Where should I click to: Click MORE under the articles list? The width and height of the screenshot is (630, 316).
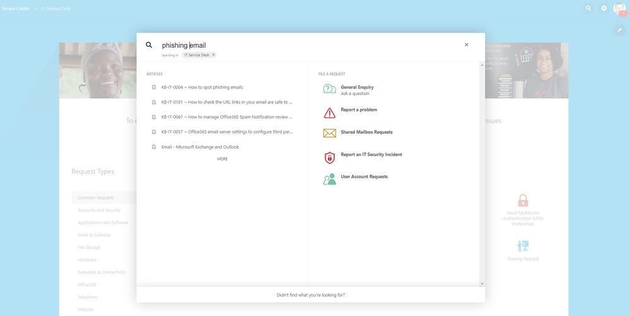pyautogui.click(x=222, y=159)
